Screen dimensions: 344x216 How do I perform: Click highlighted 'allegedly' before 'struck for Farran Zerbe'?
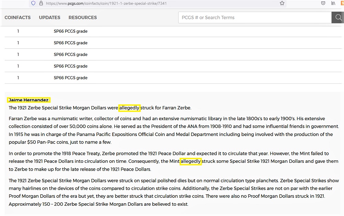tap(129, 108)
